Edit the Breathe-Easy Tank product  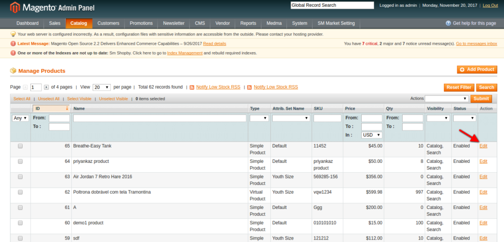point(483,146)
